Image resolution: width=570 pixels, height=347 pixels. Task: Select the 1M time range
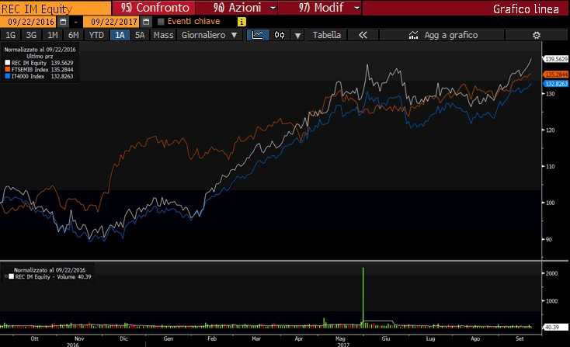(53, 35)
